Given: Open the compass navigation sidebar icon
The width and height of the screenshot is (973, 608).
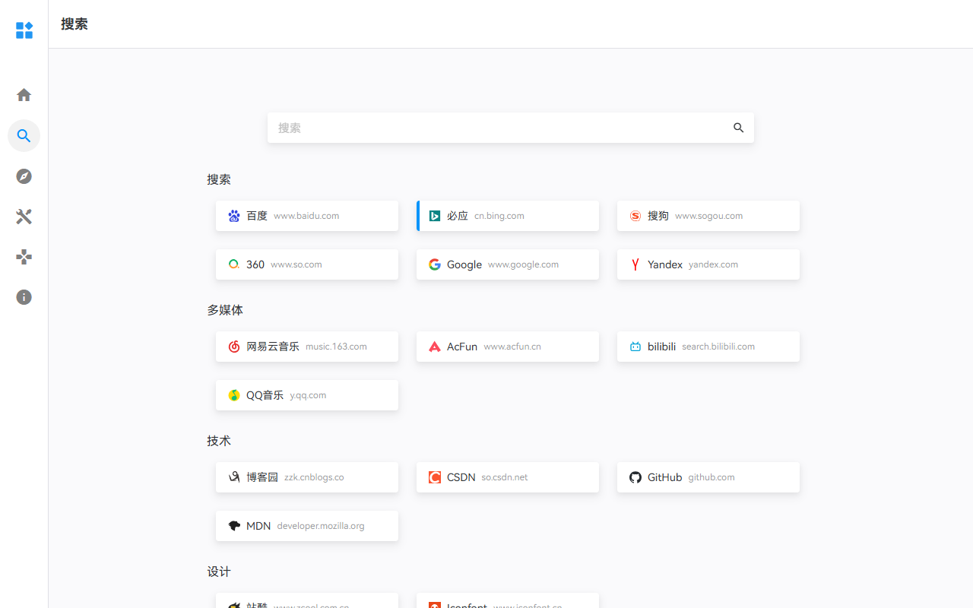Looking at the screenshot, I should pos(24,176).
